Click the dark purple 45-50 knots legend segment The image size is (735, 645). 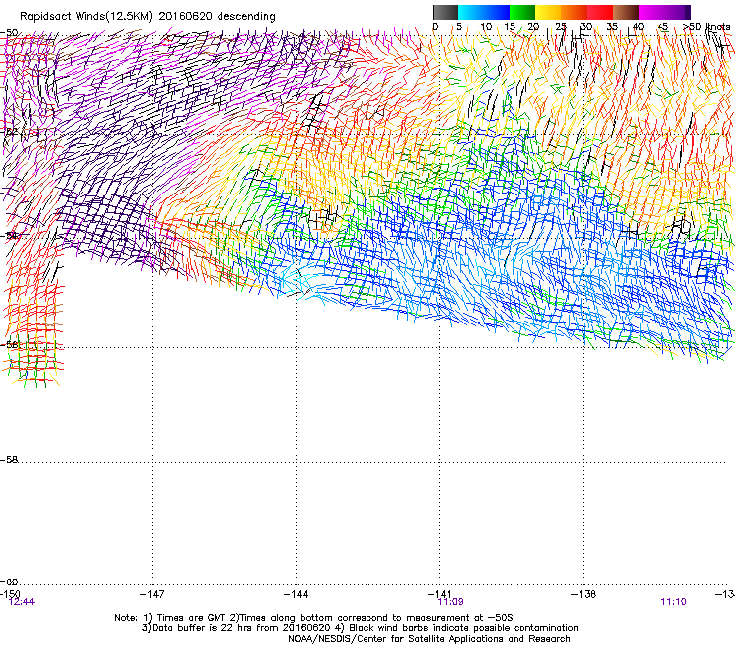click(x=677, y=12)
